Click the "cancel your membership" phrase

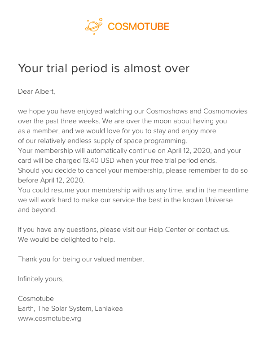click(124, 170)
